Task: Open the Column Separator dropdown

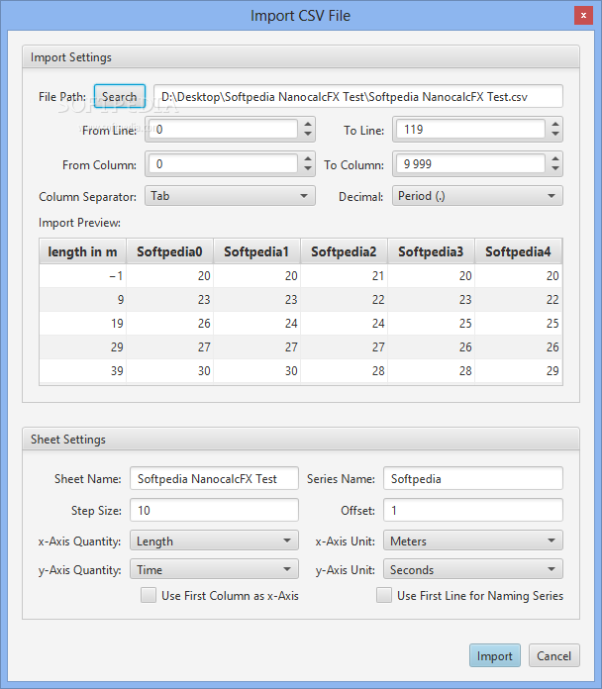Action: 230,196
